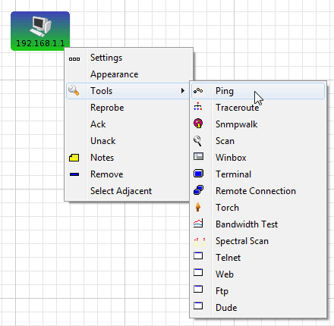Click the Spectral Scan dotted icon
The width and height of the screenshot is (334, 326).
(200, 242)
